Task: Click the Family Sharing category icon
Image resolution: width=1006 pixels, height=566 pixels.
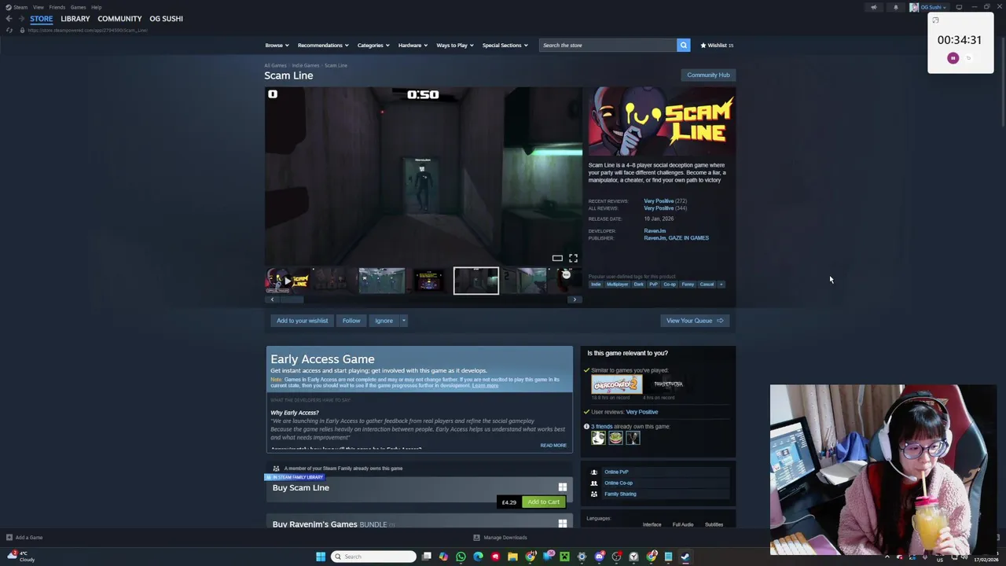Action: 593,494
